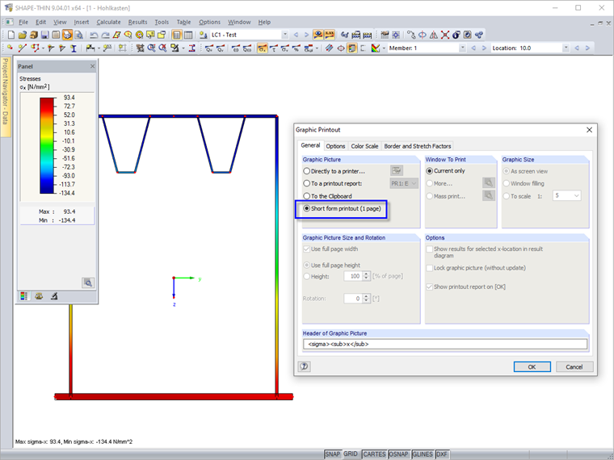Switch to the Options tab in Graphic Printout

[335, 146]
